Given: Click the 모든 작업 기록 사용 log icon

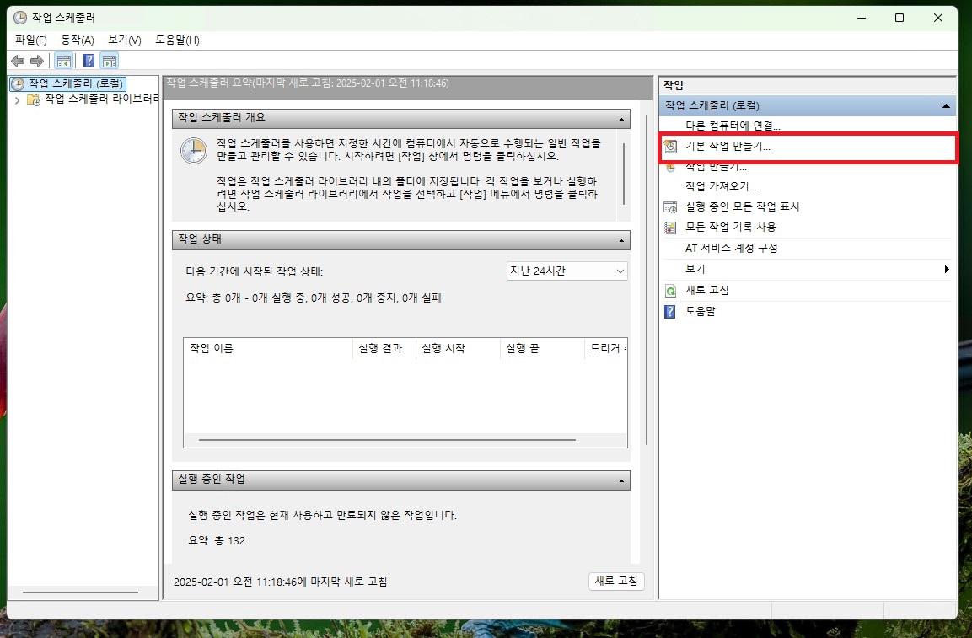Looking at the screenshot, I should [x=670, y=227].
